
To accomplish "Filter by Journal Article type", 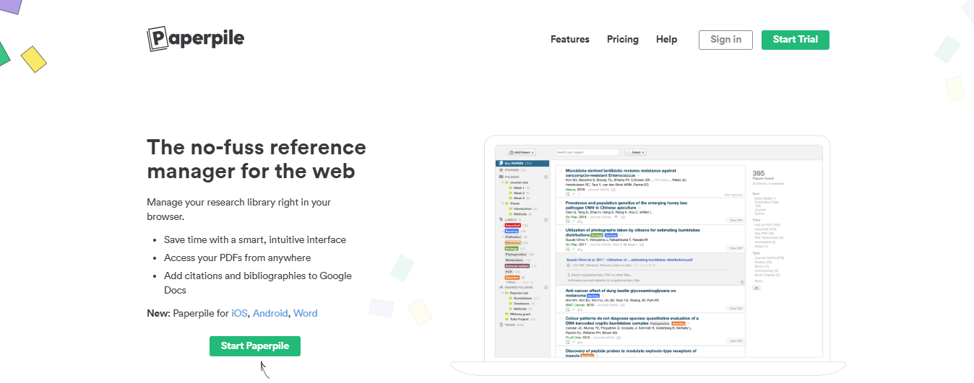I will pyautogui.click(x=770, y=257).
